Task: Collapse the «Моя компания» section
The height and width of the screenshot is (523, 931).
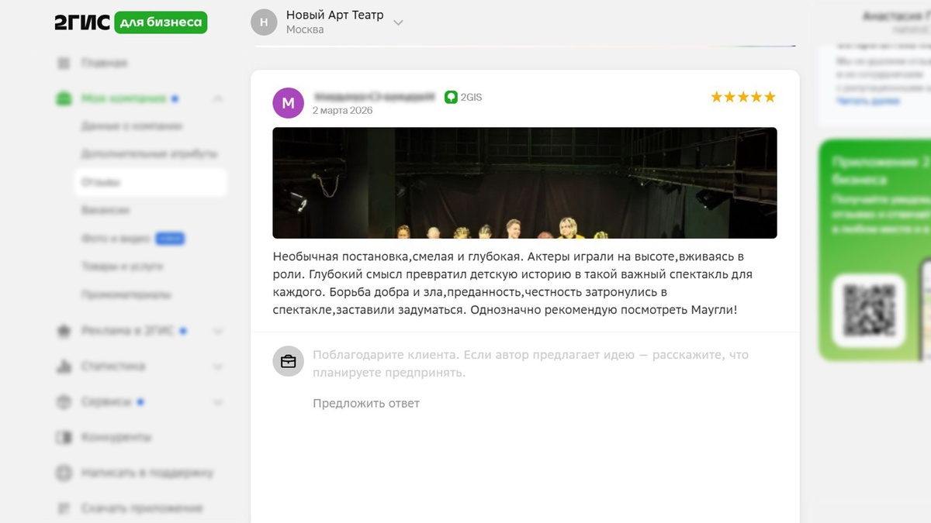Action: pyautogui.click(x=218, y=98)
